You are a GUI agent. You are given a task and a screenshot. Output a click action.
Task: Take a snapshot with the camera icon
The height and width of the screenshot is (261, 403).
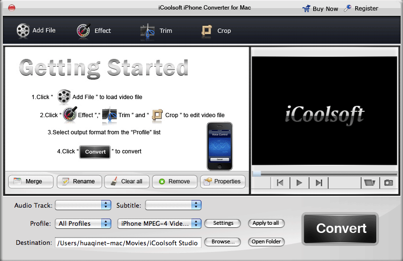(x=389, y=183)
